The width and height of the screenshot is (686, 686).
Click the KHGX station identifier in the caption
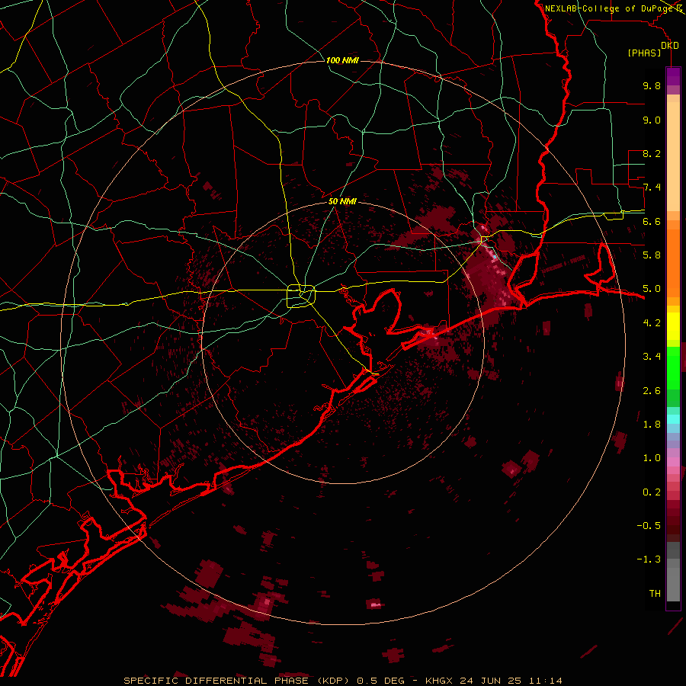[x=440, y=681]
